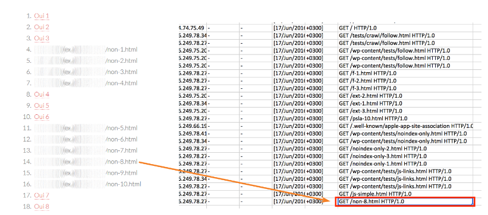Select the +0300] cell in the ext-1.html row
488x215 pixels.
321,103
